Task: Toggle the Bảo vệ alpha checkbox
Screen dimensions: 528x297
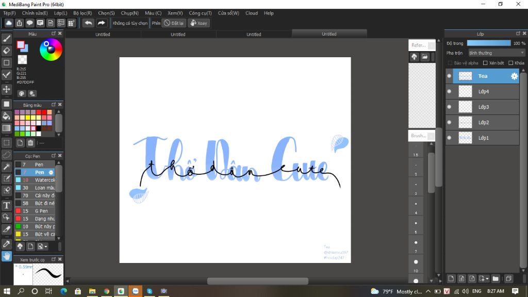Action: click(x=450, y=63)
